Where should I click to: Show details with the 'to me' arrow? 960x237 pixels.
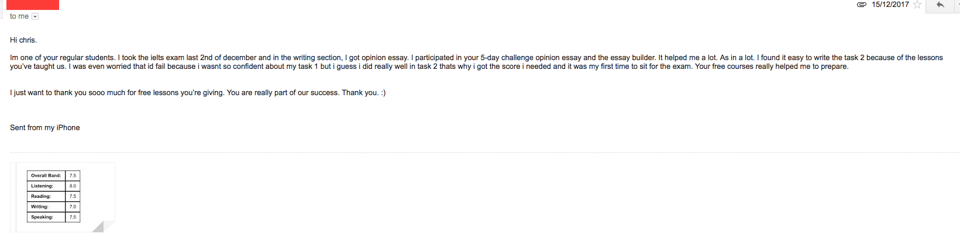(x=35, y=16)
